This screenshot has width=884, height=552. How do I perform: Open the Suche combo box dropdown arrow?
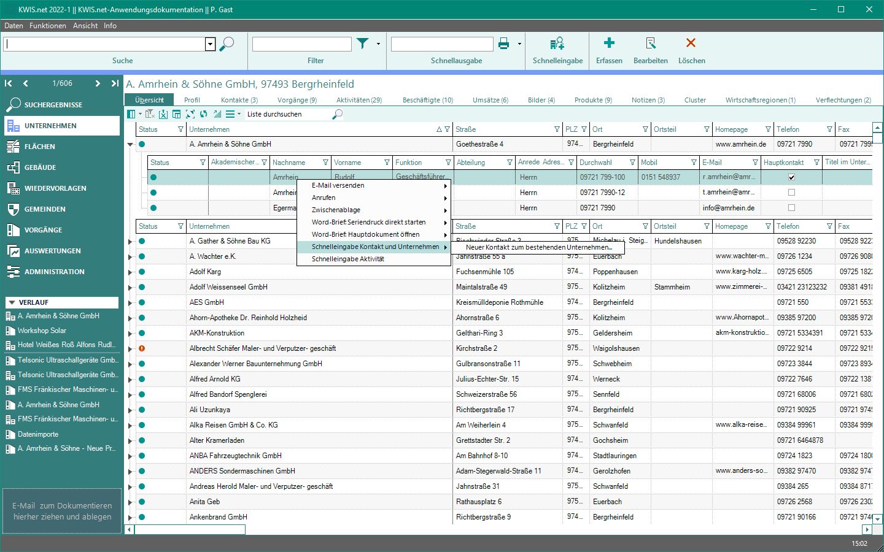pos(210,44)
